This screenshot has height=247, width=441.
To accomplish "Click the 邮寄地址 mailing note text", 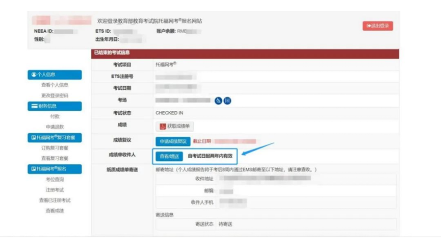I will (x=236, y=169).
